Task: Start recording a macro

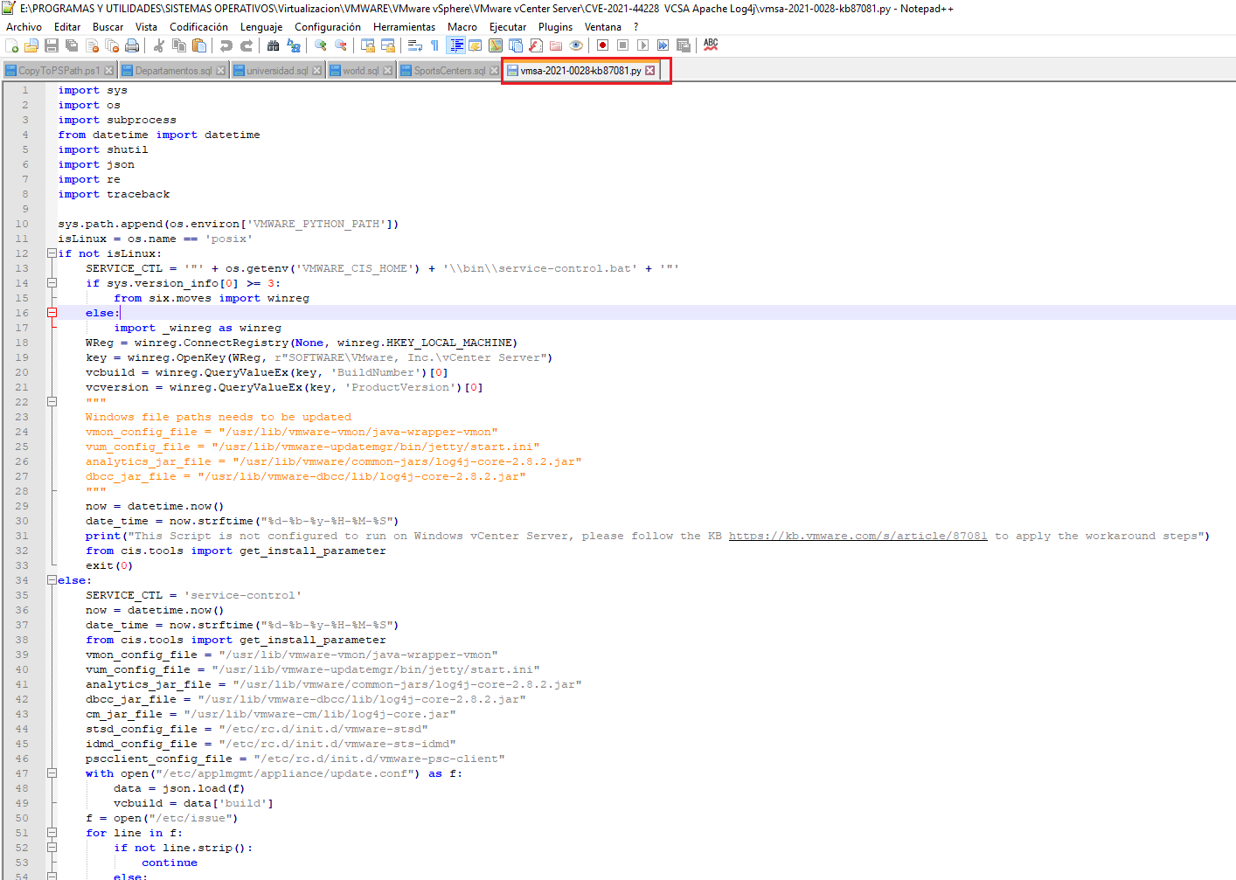Action: click(x=603, y=45)
